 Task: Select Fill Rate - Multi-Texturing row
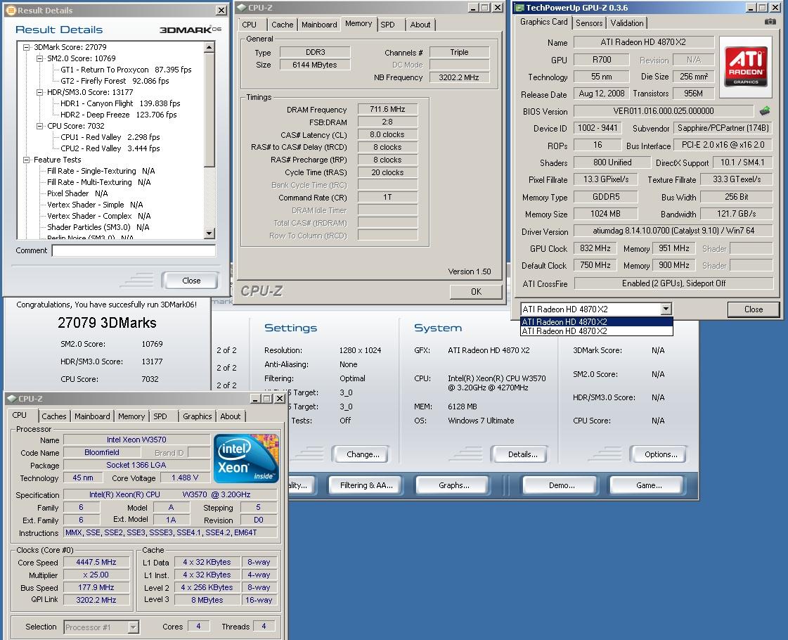point(99,182)
